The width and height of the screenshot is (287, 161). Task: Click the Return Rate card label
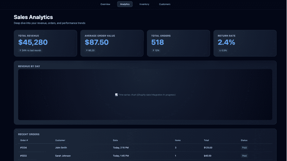tap(226, 36)
